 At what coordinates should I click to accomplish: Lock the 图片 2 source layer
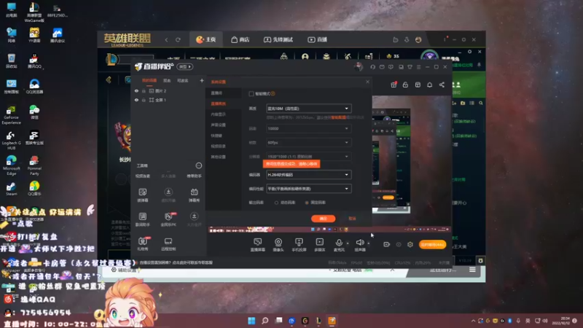pyautogui.click(x=144, y=90)
